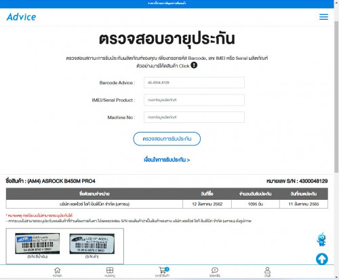339x280 pixels.
Task: Click the 1095 days warranty cell
Action: point(256,204)
